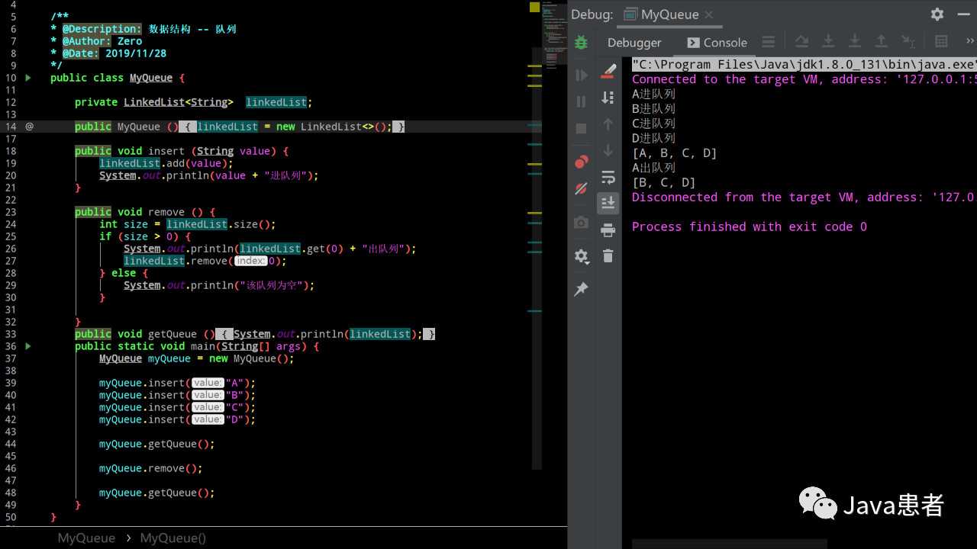This screenshot has width=977, height=549.
Task: Click the camera thread dump icon
Action: tap(582, 222)
